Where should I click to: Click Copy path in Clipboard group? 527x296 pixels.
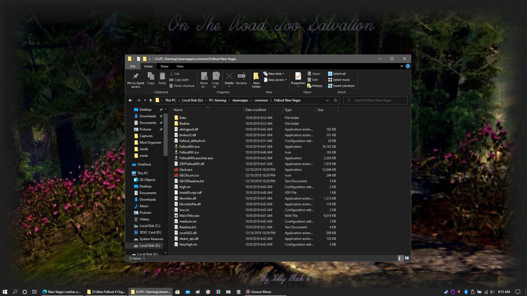point(179,80)
